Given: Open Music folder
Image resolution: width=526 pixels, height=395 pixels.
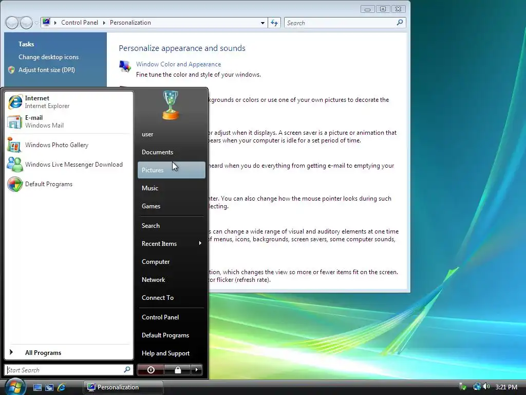Looking at the screenshot, I should pos(171,188).
